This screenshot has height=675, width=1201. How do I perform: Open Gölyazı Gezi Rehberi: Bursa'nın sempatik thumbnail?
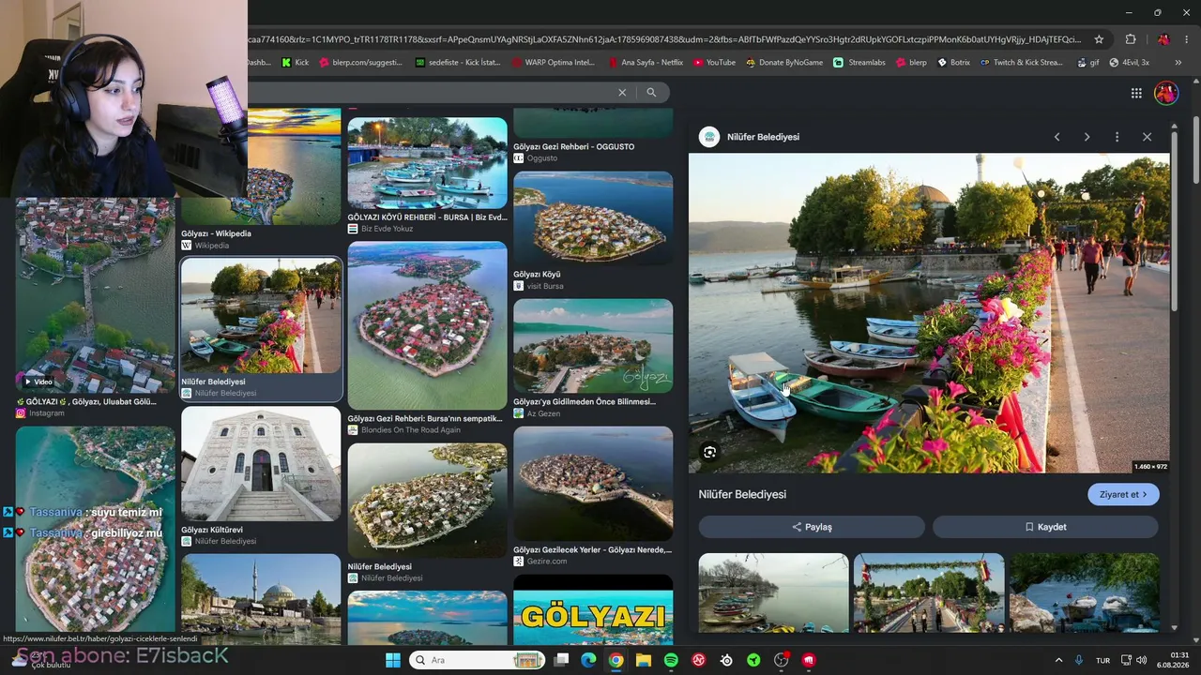point(427,325)
